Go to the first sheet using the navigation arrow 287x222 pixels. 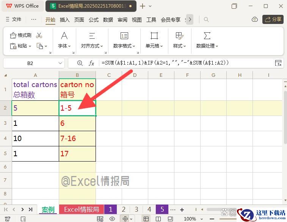point(6,209)
